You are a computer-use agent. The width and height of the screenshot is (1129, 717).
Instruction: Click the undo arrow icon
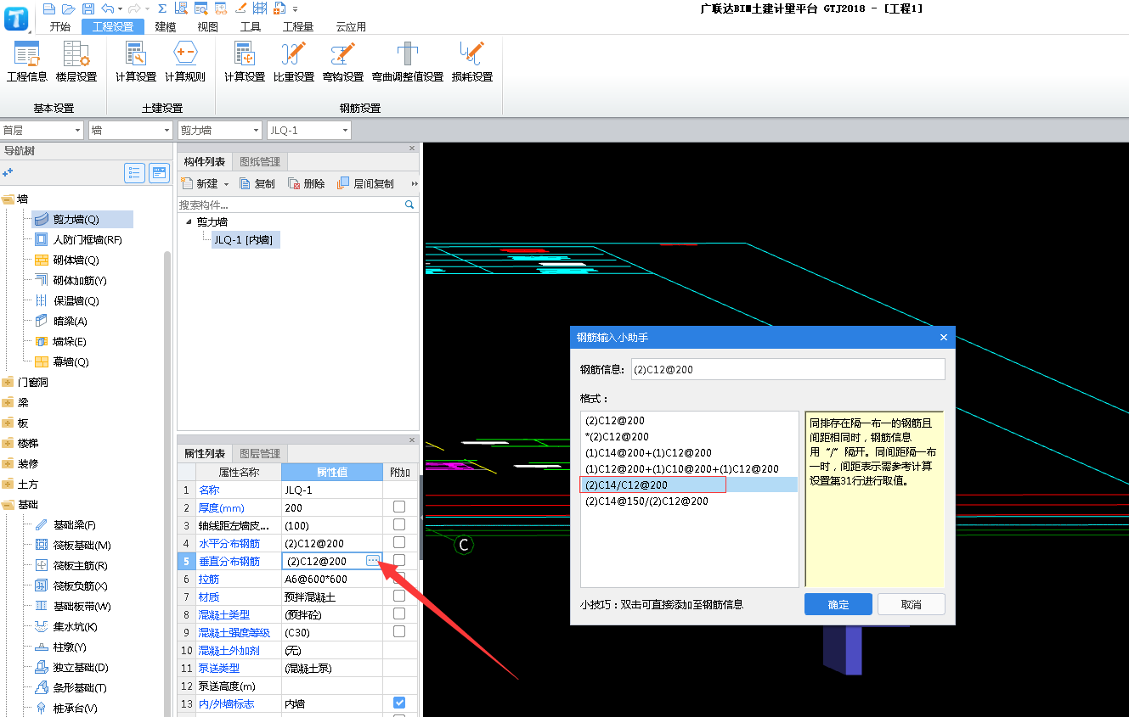106,8
